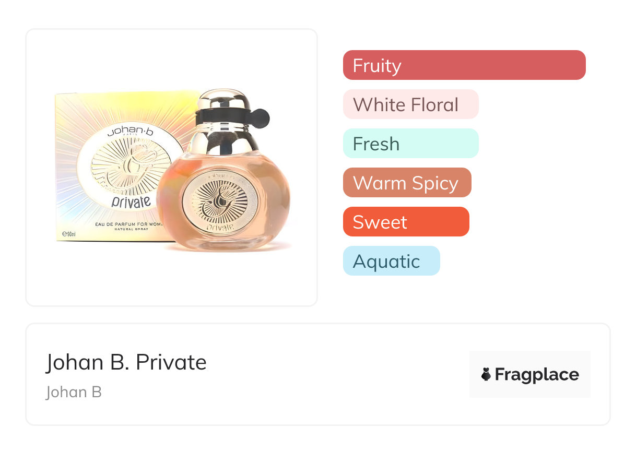Viewport: 636px width, 451px height.
Task: Click the Fresh accord tag
Action: click(x=410, y=144)
